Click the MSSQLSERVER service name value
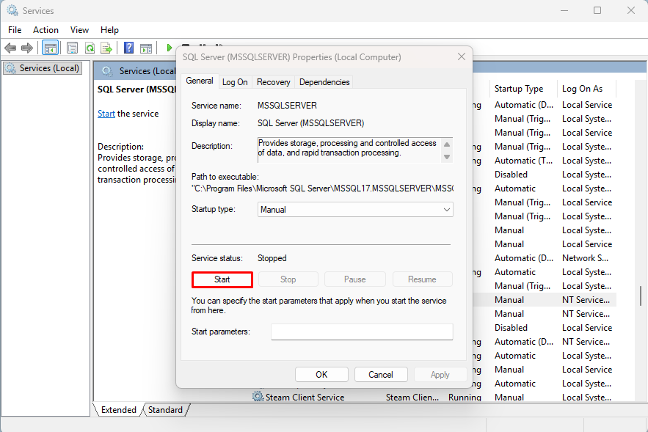This screenshot has width=648, height=432. 287,106
